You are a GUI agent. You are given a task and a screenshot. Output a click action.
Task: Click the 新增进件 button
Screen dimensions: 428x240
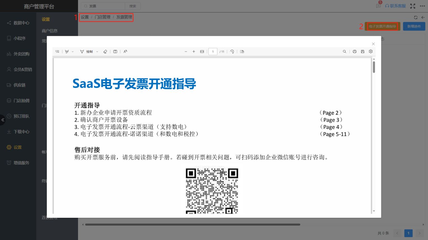(414, 26)
